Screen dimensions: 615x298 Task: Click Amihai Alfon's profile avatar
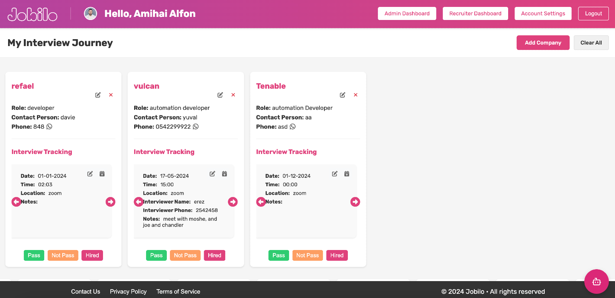90,13
